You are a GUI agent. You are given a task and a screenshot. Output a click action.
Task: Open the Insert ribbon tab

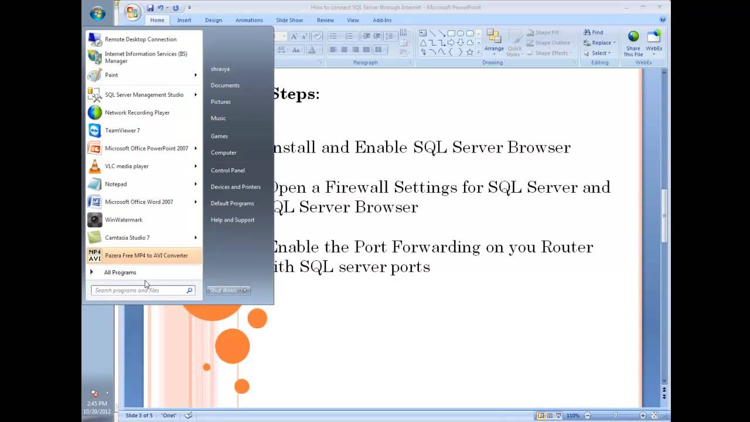click(x=184, y=20)
